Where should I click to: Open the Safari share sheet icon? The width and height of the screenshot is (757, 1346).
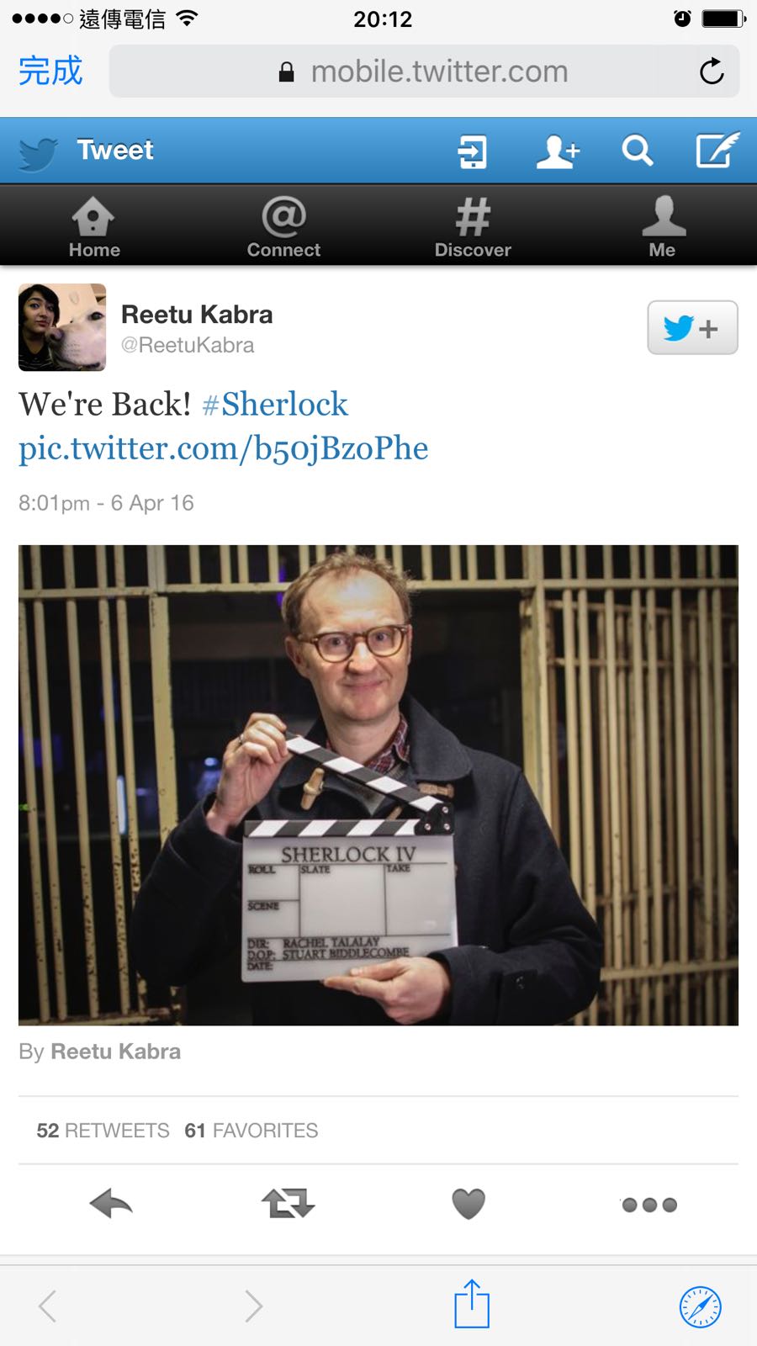pyautogui.click(x=472, y=1304)
